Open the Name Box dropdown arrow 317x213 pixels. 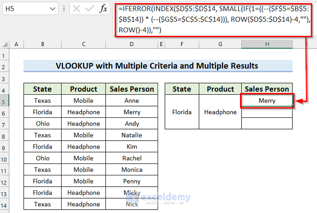click(53, 9)
